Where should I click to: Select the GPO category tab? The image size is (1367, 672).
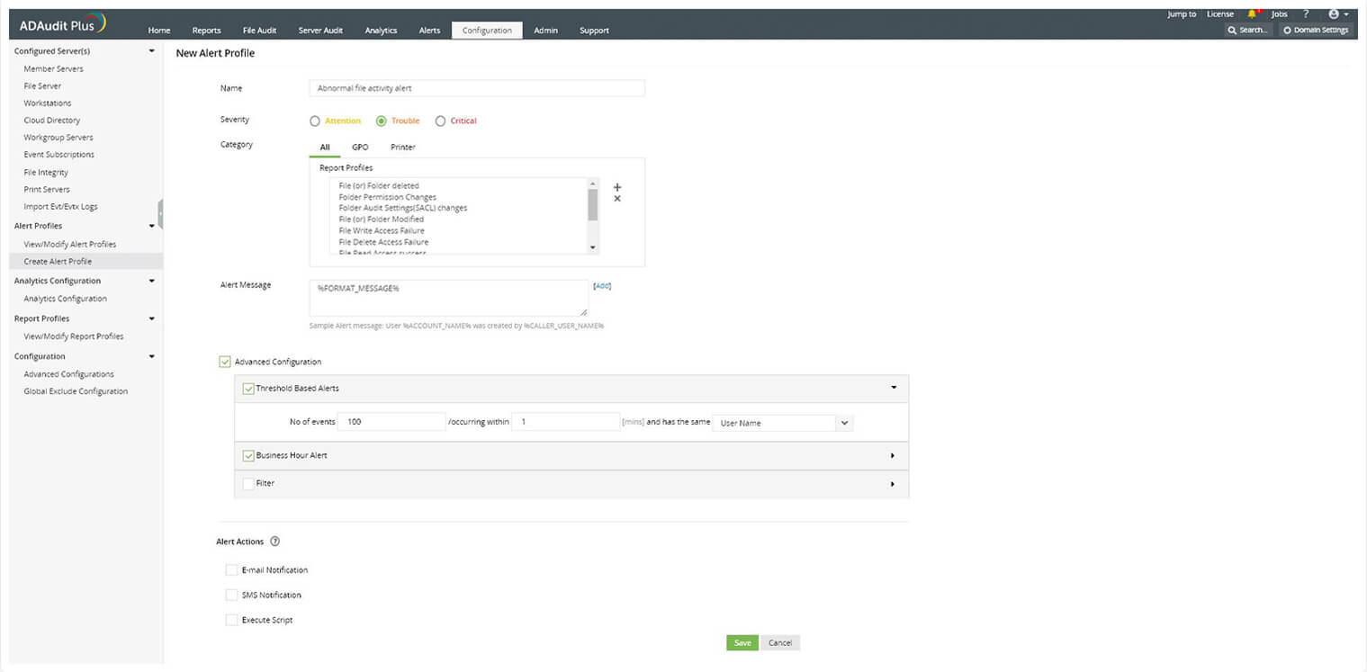360,147
